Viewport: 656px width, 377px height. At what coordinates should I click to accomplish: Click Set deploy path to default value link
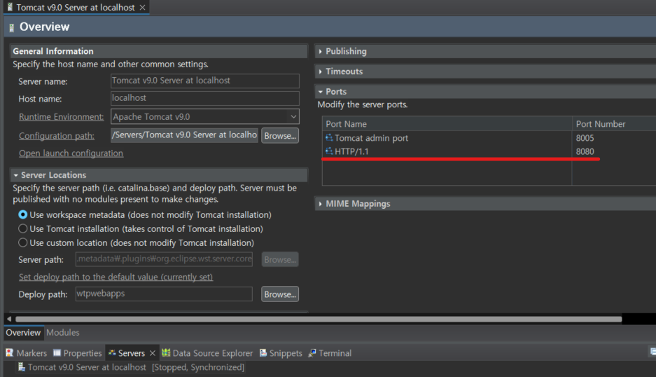(116, 277)
